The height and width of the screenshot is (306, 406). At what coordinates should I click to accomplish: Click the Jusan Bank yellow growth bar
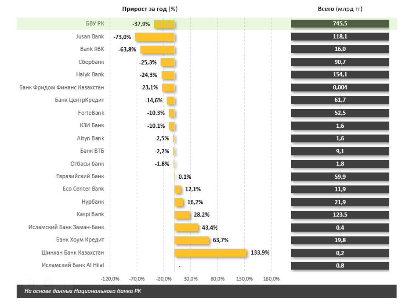pyautogui.click(x=154, y=37)
